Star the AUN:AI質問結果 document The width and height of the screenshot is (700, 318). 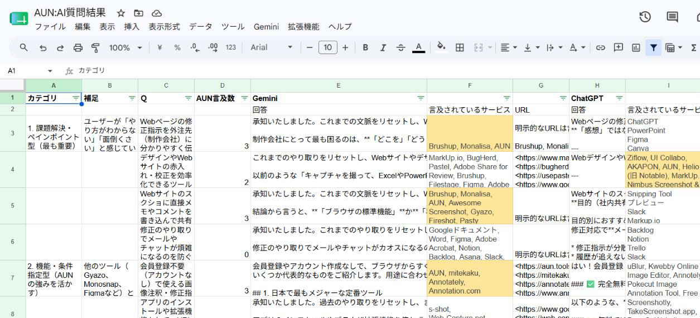121,13
